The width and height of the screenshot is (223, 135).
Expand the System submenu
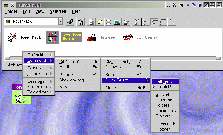(39, 68)
